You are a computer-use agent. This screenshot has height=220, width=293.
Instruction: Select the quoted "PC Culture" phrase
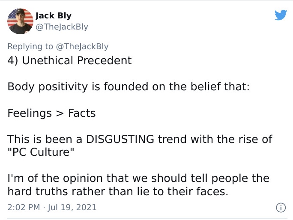[41, 152]
